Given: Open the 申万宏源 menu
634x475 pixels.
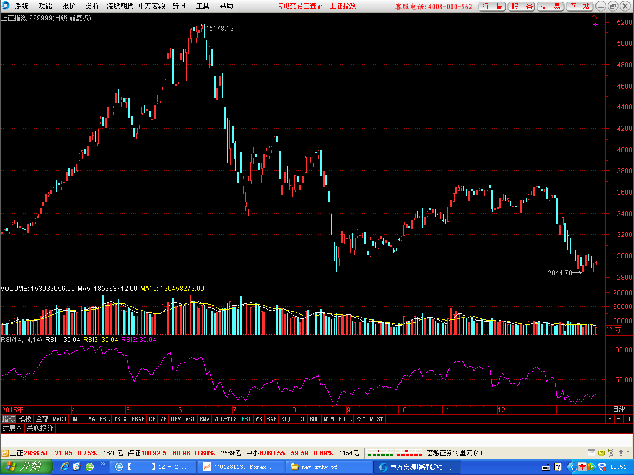Looking at the screenshot, I should tap(152, 5).
